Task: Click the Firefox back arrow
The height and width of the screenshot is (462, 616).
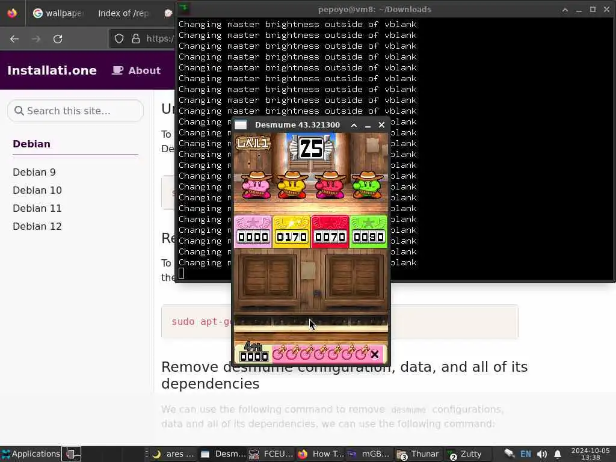Action: [x=14, y=38]
